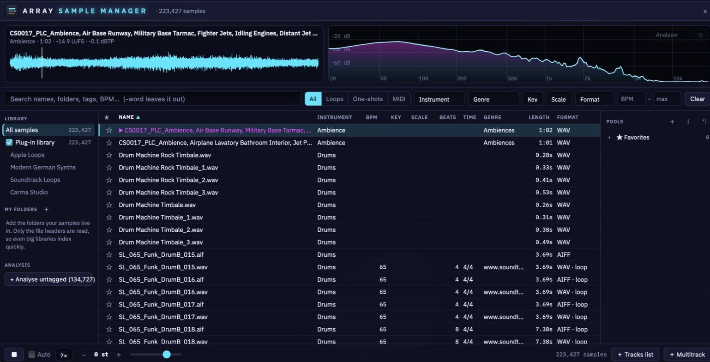
Task: Toggle the 2x speed button
Action: [64, 355]
